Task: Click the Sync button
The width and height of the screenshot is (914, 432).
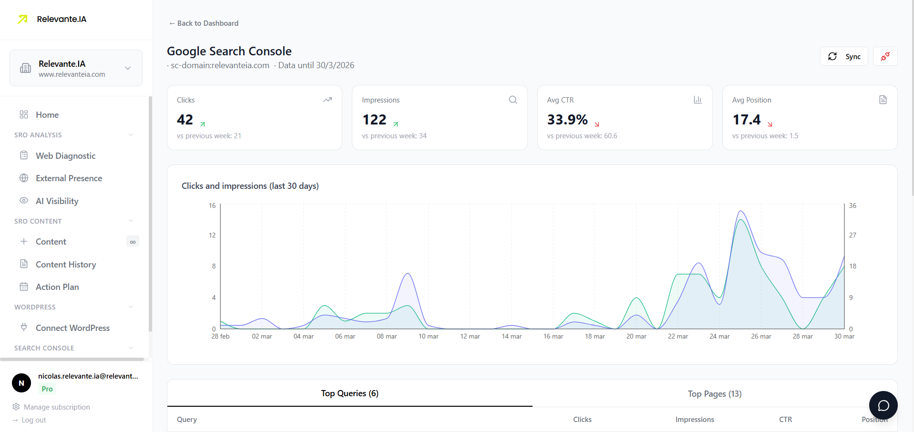Action: 844,56
